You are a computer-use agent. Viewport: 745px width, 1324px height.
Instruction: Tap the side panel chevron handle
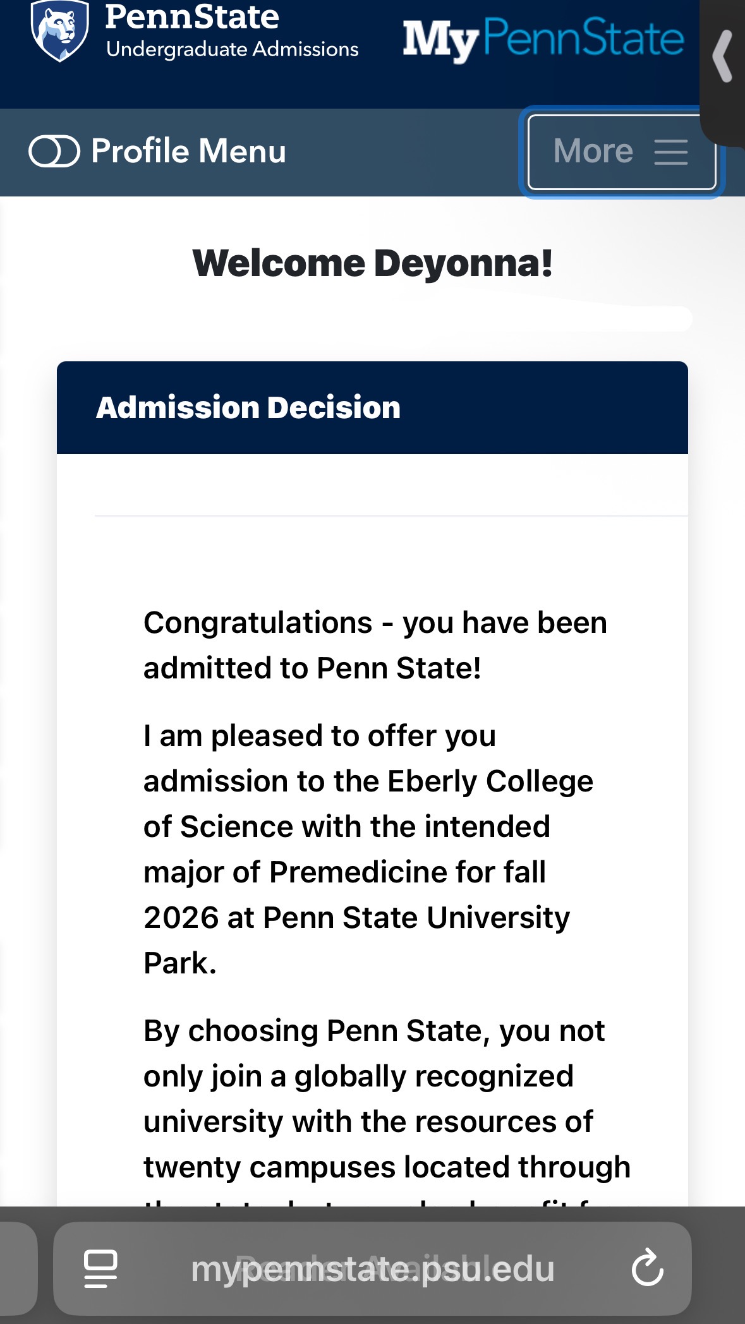[722, 57]
